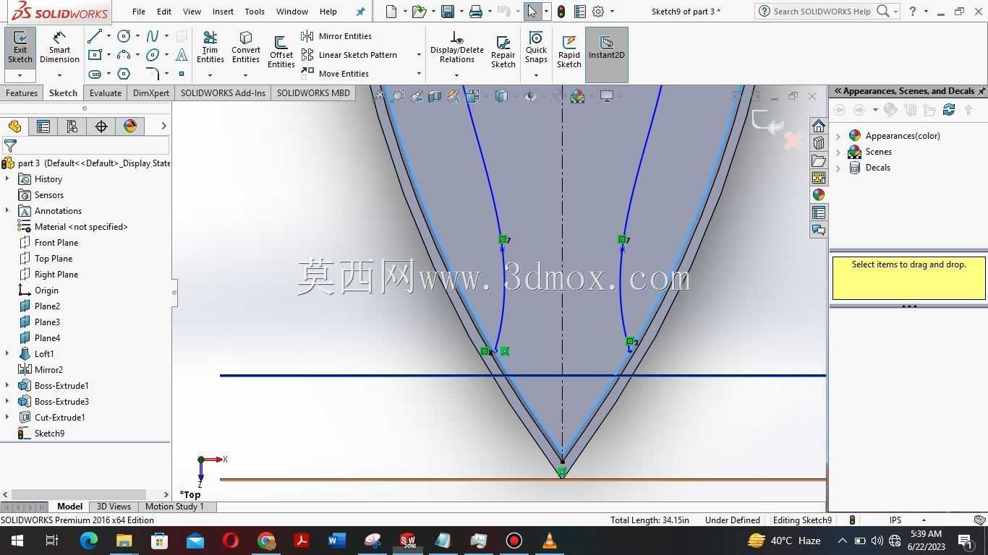The image size is (988, 555).
Task: Open the Move Entities dropdown arrow
Action: click(x=418, y=74)
